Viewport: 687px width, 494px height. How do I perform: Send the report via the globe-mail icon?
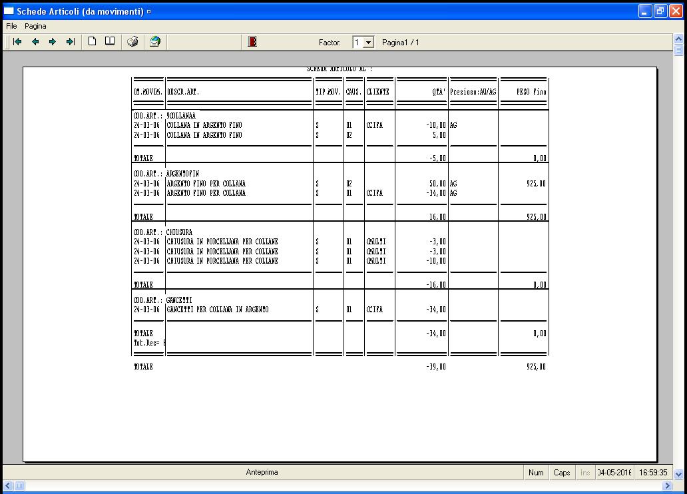(154, 42)
